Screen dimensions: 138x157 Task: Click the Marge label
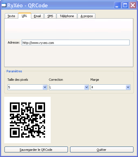tap(95, 80)
